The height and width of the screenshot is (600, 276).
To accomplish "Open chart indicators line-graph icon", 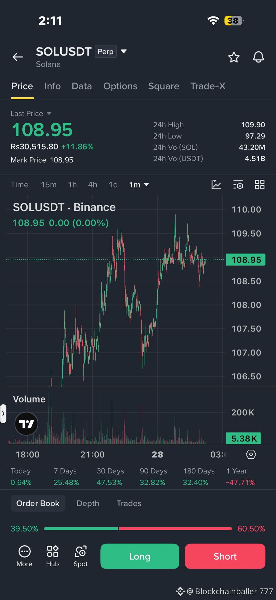I will point(216,184).
